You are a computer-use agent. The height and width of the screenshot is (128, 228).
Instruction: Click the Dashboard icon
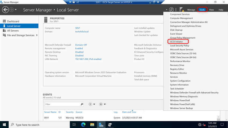(x=4, y=21)
